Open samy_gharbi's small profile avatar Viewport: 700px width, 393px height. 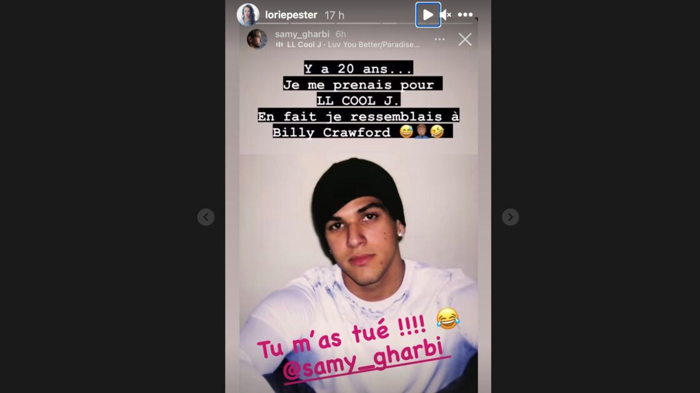(257, 39)
